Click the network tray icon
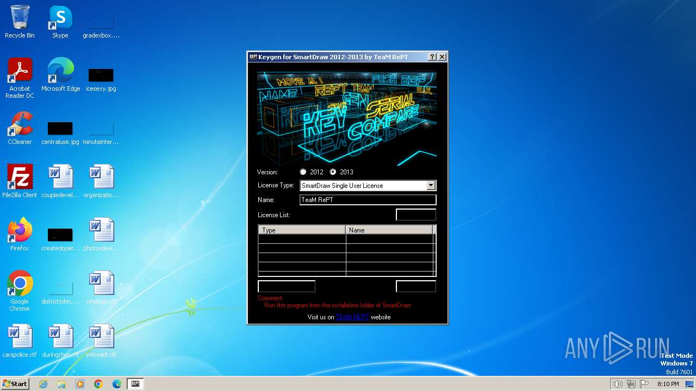 tap(631, 384)
